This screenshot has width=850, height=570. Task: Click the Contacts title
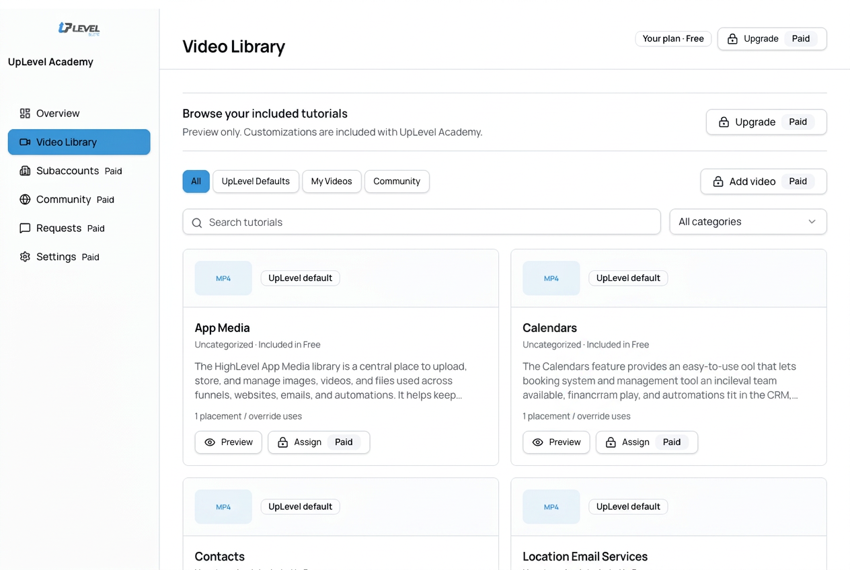[219, 557]
